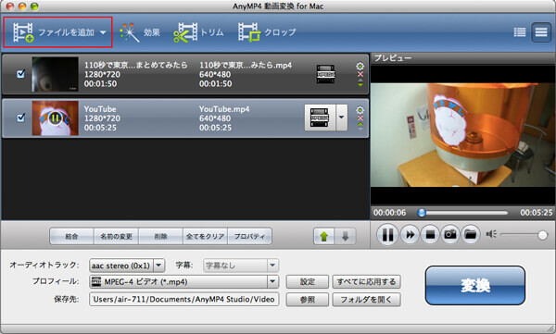556x334 pixels.
Task: Click the format icon of YouTube row
Action: pyautogui.click(x=320, y=118)
